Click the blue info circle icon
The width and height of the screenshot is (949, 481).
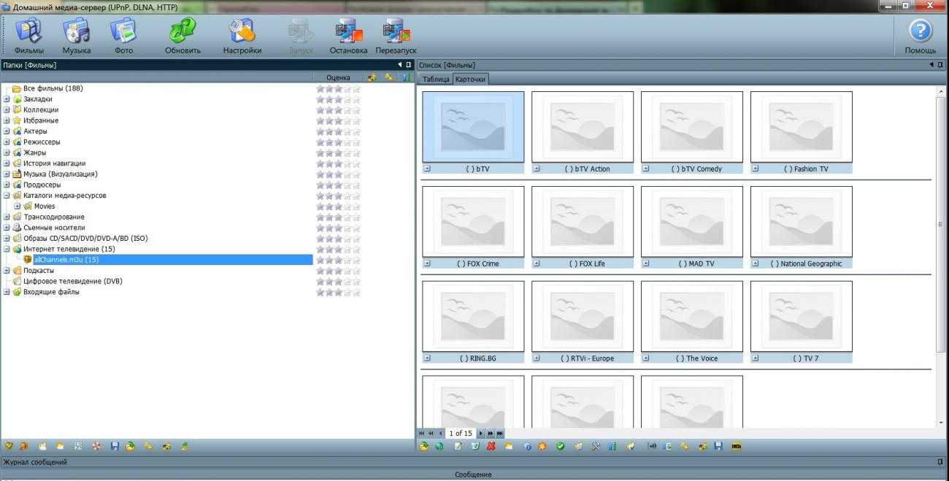click(528, 446)
